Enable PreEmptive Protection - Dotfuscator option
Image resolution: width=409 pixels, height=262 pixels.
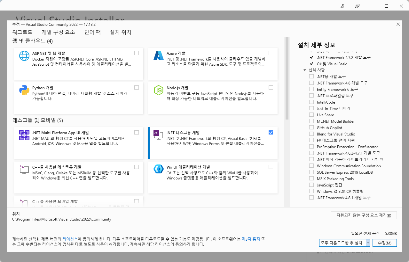pos(311,147)
